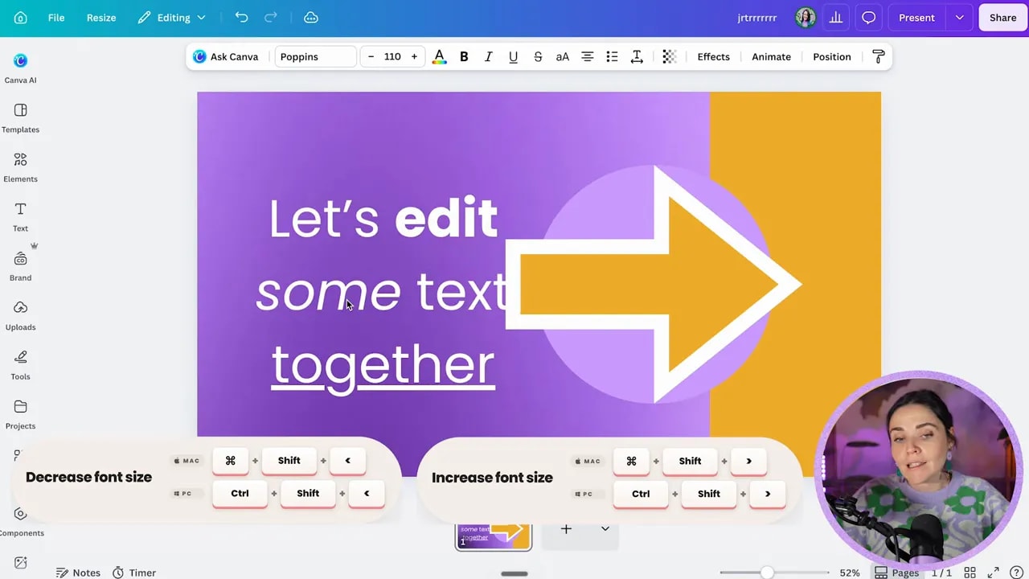Toggle uppercase aA formatting
The width and height of the screenshot is (1029, 579).
563,57
